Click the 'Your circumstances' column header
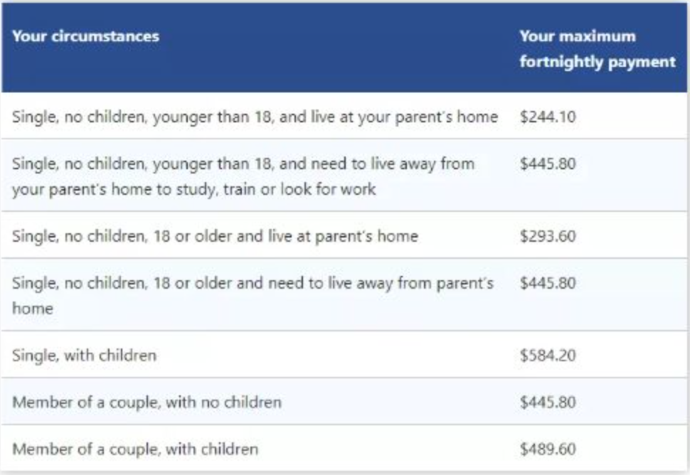This screenshot has height=475, width=690. click(85, 36)
